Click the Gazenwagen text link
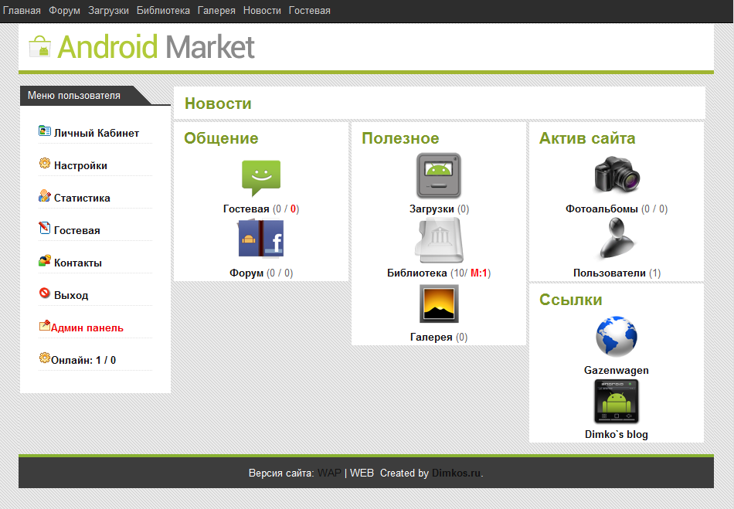Viewport: 734px width, 509px height. 617,370
